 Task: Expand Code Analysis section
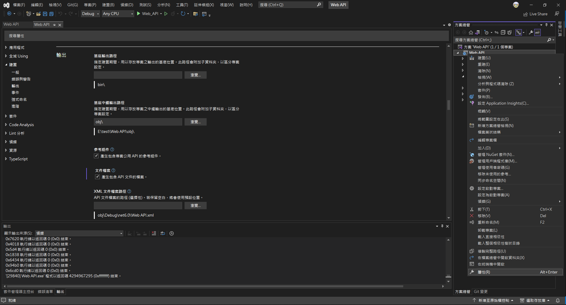point(6,125)
